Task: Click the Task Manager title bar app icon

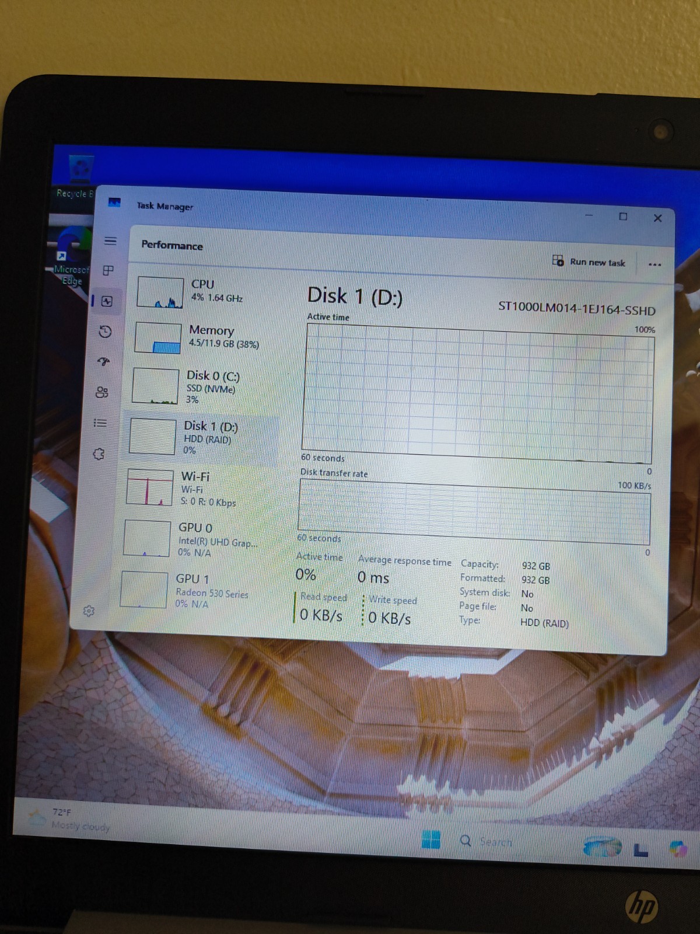Action: pos(114,203)
